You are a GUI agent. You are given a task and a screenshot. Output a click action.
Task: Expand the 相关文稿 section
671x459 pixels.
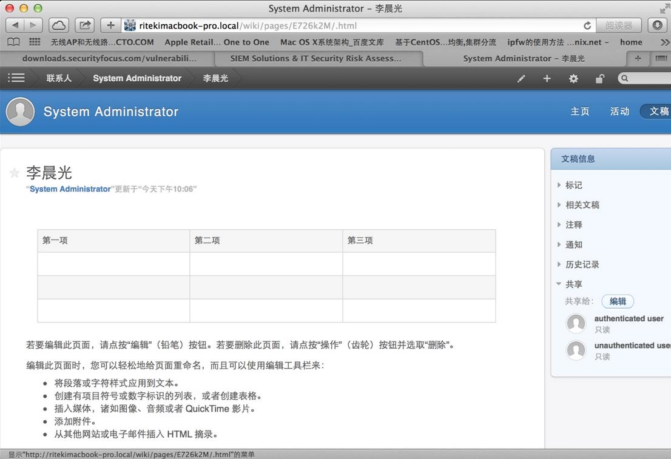[x=582, y=205]
